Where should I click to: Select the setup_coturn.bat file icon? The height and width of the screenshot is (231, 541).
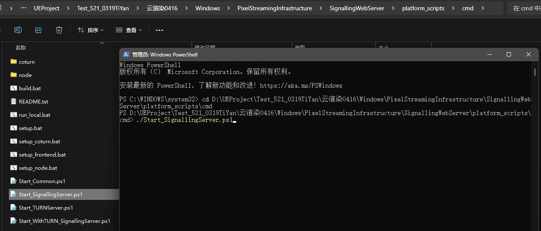pos(13,141)
